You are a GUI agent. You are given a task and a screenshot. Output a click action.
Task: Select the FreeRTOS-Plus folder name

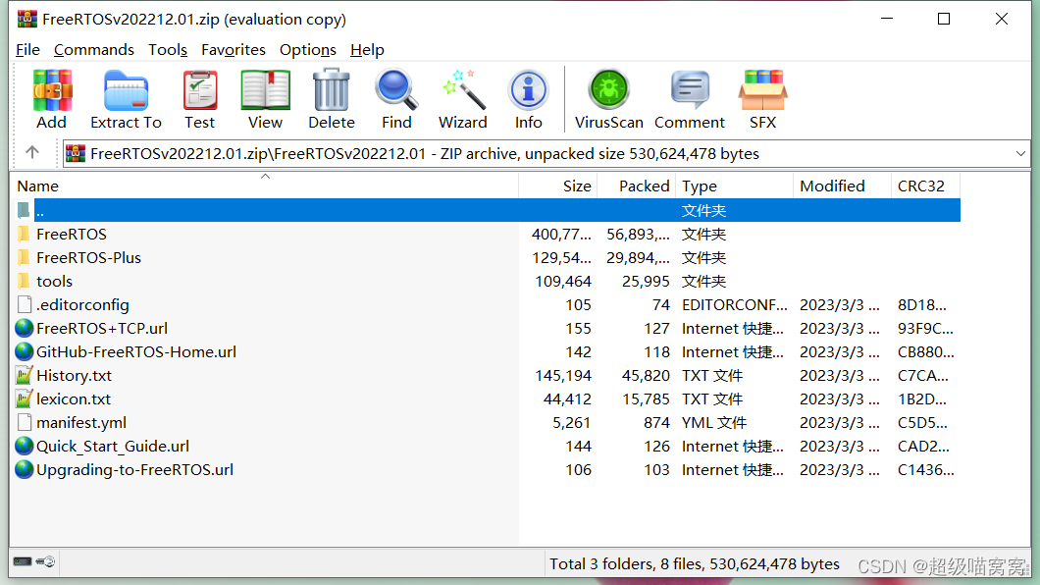[x=89, y=257]
